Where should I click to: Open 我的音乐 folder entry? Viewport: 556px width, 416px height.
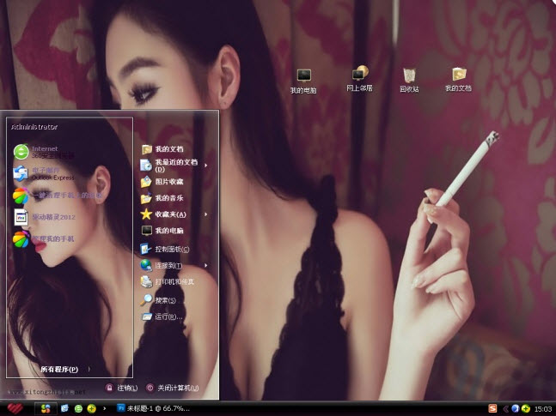coord(168,198)
